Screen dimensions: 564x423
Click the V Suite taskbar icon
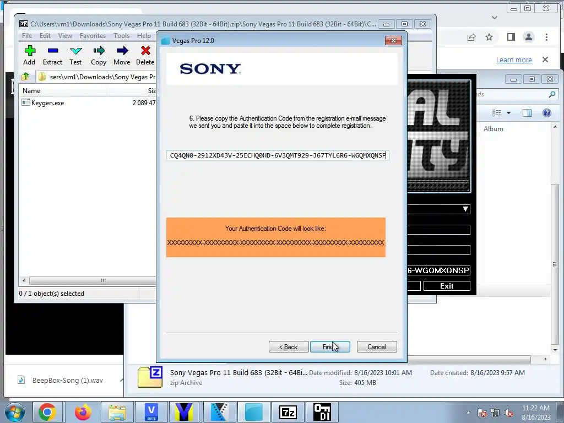[x=151, y=412]
